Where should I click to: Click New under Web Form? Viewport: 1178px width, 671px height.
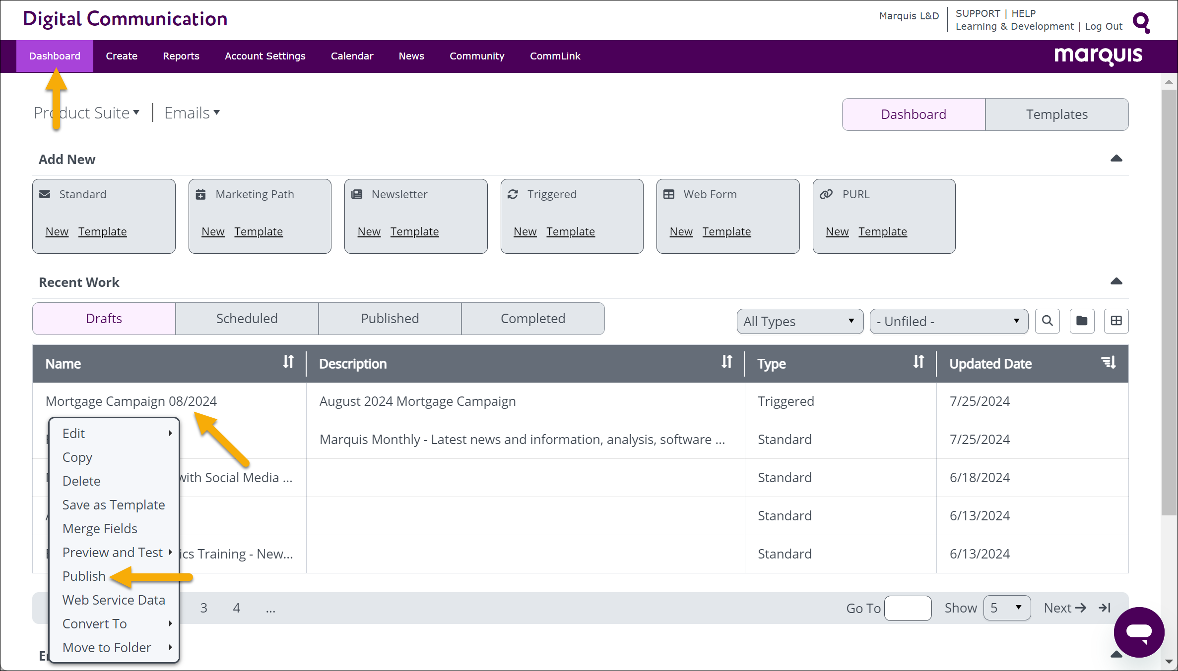point(681,231)
